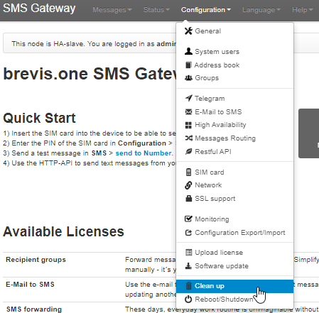319x313 pixels.
Task: Open the Status dropdown menu
Action: 156,10
